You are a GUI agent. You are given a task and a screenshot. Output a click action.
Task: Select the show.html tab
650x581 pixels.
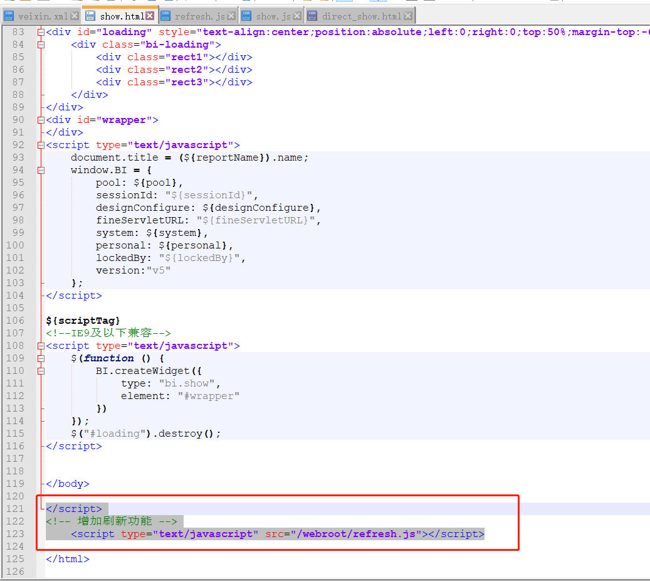pyautogui.click(x=120, y=16)
